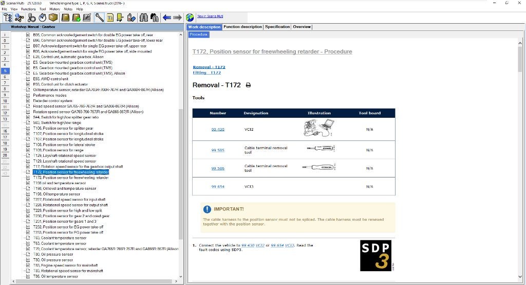
Task: Open tool number 99 586 link
Action: pos(218,168)
